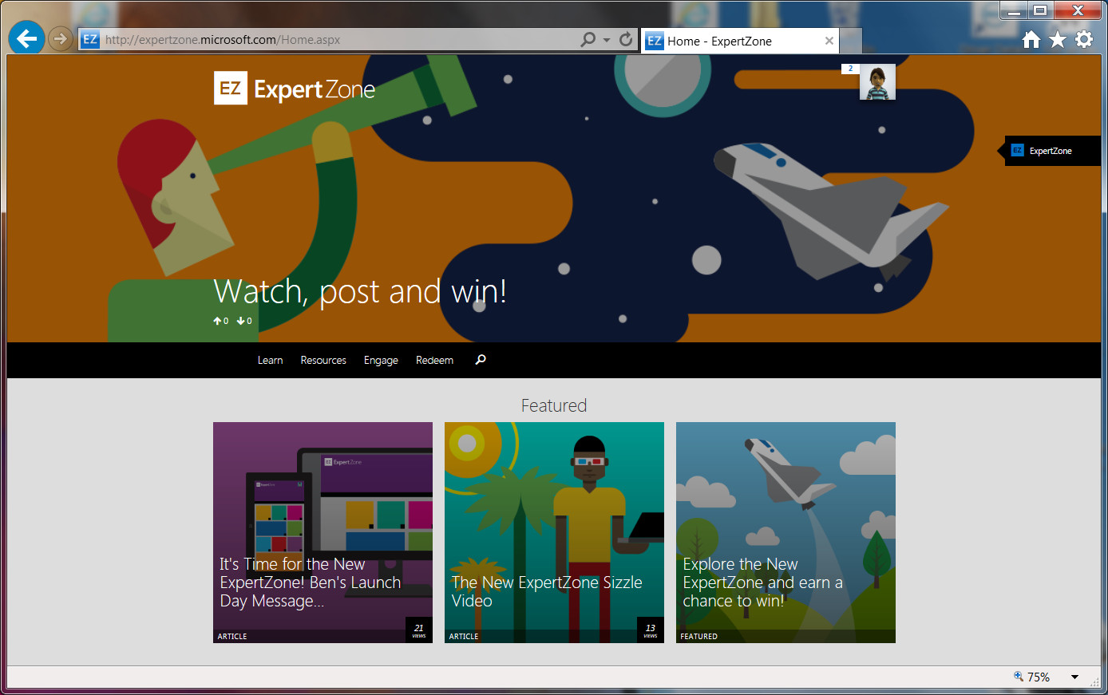
Task: Click the ExpertZone charm on the right edge
Action: pyautogui.click(x=1052, y=150)
